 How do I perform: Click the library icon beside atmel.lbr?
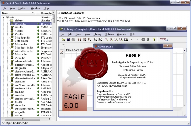coord(12,105)
